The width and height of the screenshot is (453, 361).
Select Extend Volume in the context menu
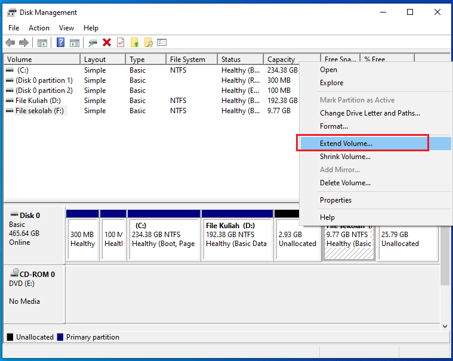pyautogui.click(x=346, y=144)
